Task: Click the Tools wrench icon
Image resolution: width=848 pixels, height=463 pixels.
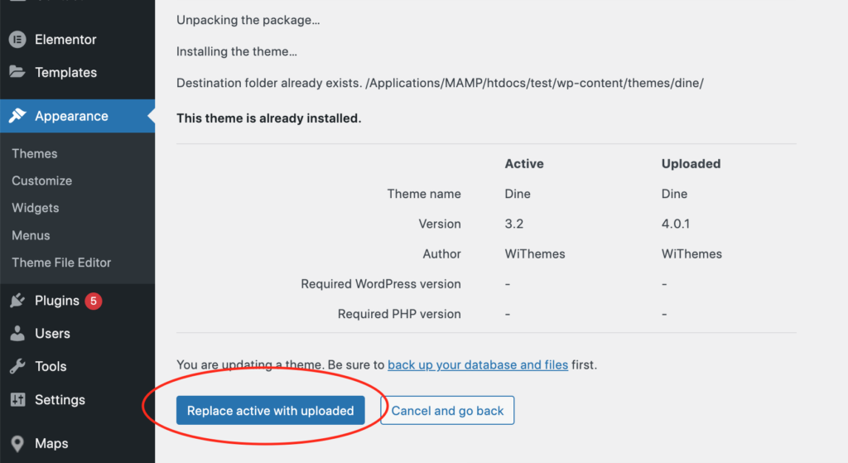Action: tap(17, 366)
